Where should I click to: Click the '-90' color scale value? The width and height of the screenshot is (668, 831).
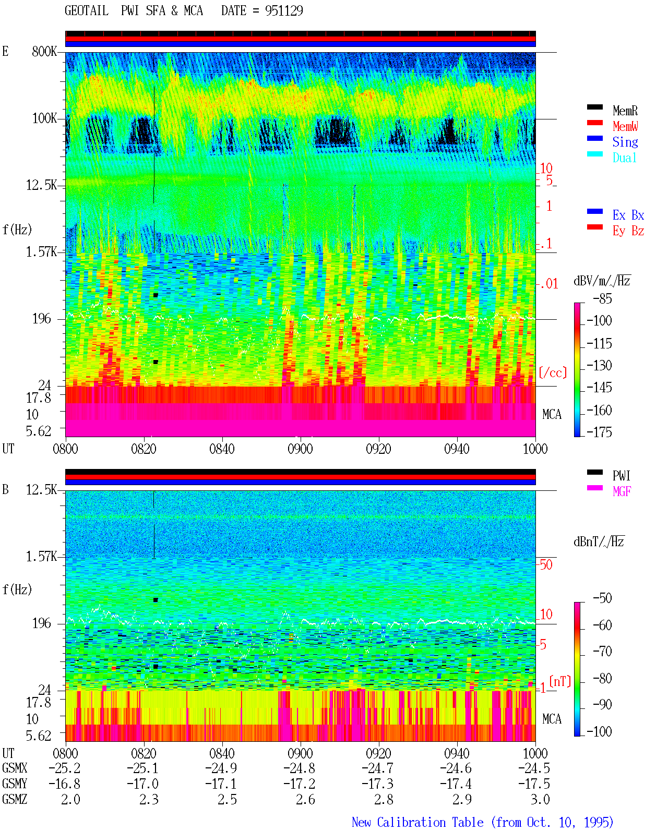pyautogui.click(x=602, y=704)
